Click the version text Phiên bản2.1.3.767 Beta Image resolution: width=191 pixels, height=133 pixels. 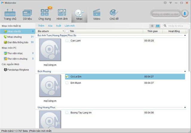(x=14, y=131)
